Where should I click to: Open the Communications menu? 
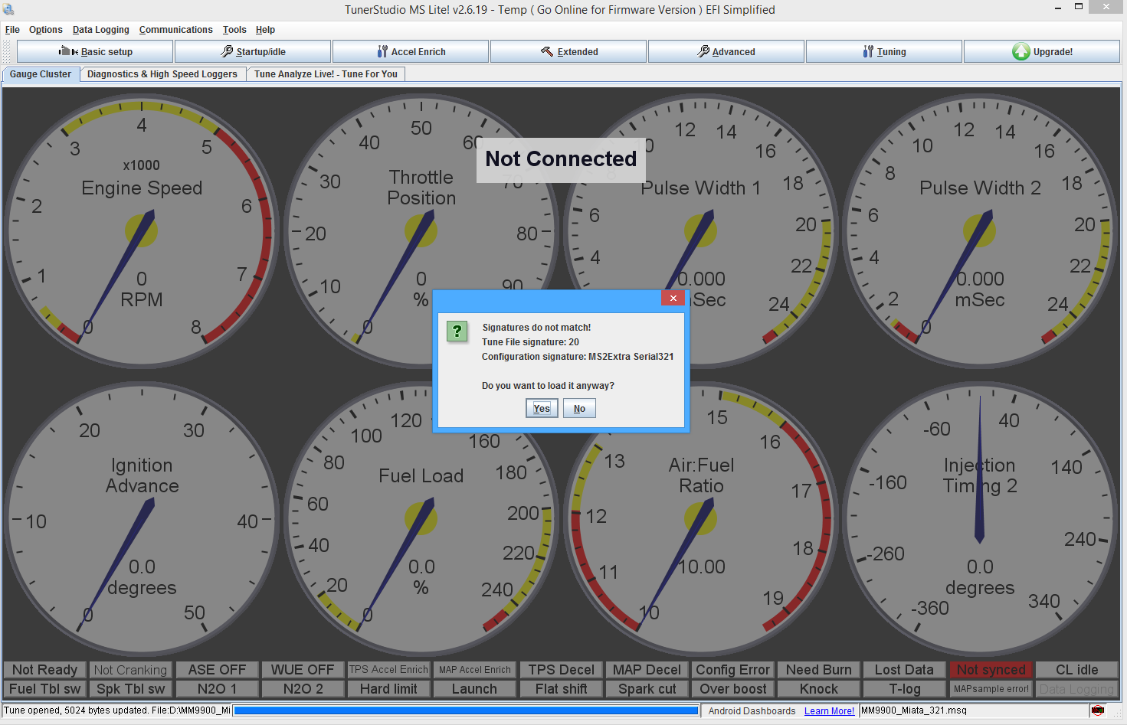click(x=175, y=30)
